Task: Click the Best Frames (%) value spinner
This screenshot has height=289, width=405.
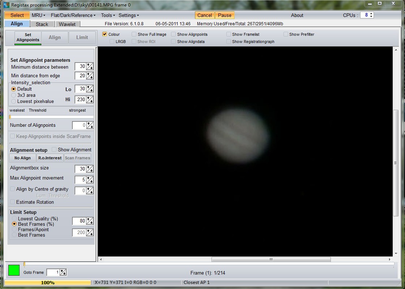Action: click(90, 221)
